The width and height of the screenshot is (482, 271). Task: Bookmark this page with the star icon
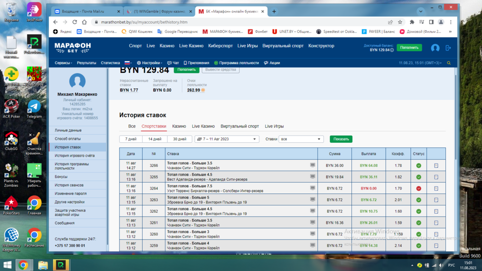[400, 22]
